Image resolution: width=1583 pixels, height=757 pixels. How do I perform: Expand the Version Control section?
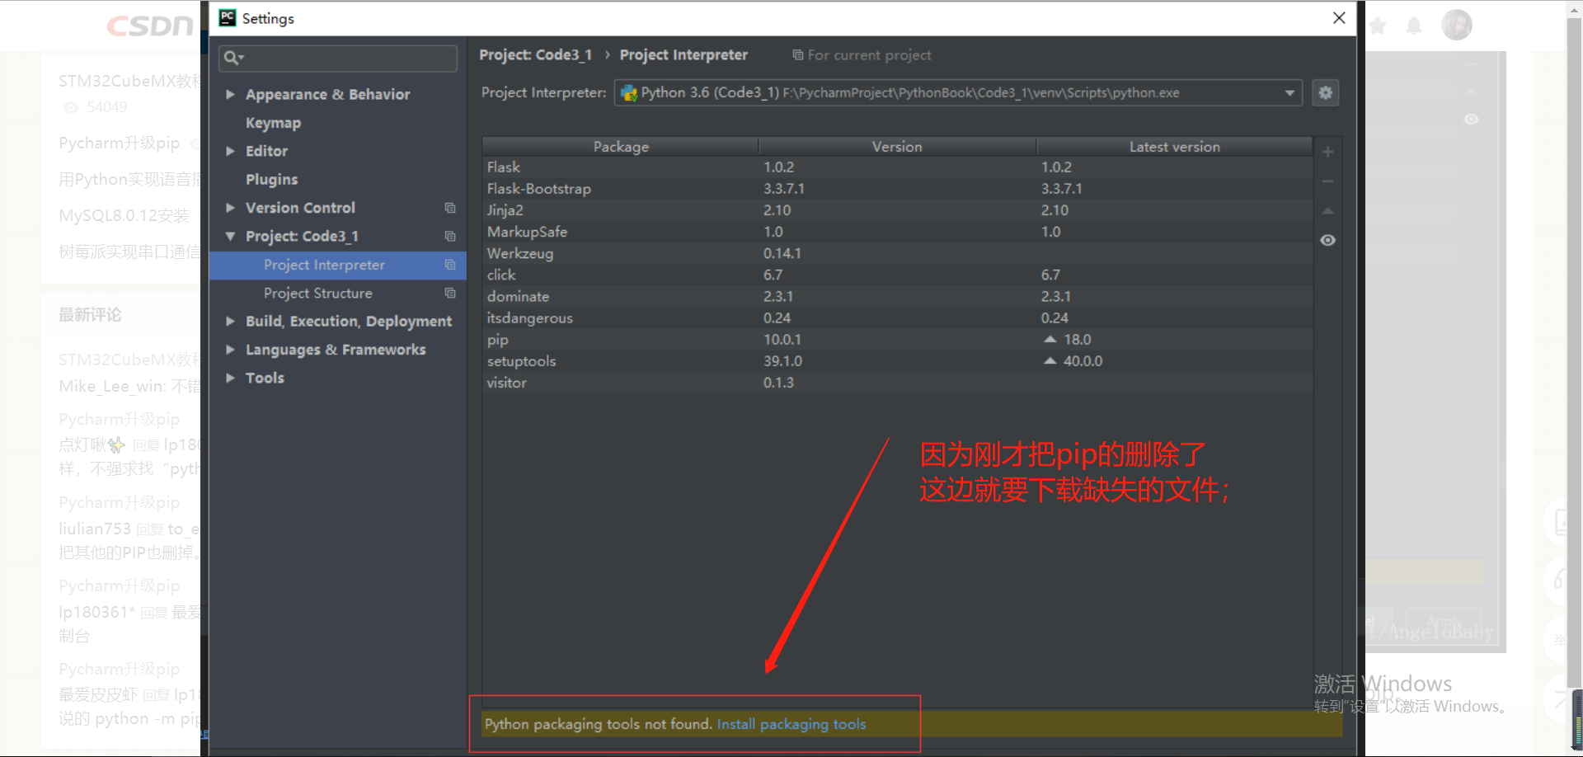[x=231, y=208]
